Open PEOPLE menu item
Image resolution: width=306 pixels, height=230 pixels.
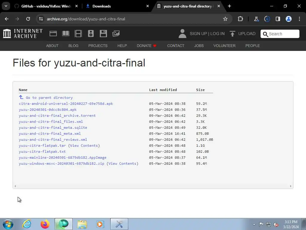[253, 46]
